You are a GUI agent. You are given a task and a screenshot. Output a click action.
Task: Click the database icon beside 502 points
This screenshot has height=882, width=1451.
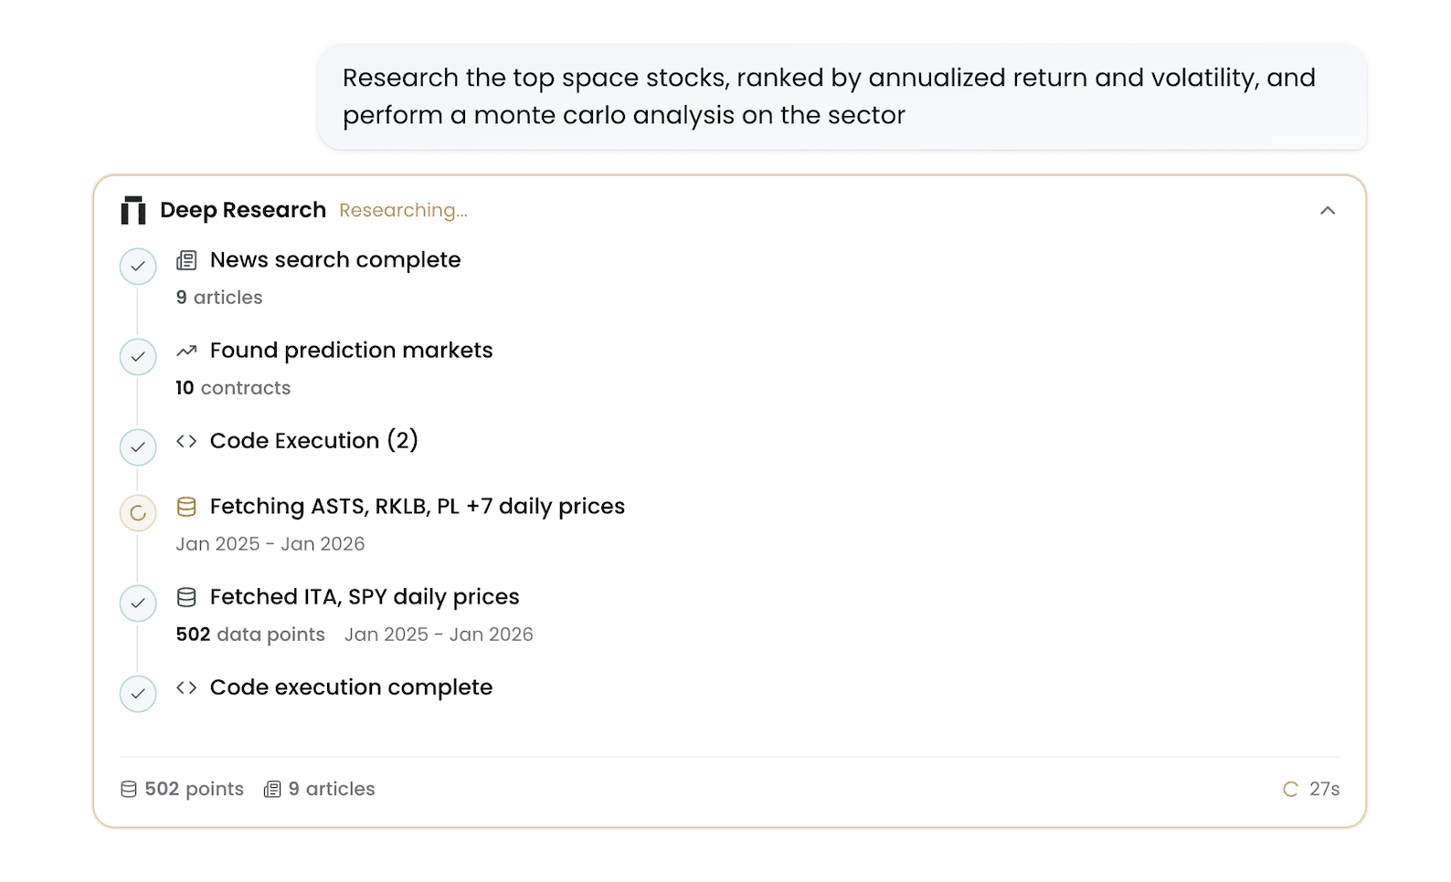point(127,788)
